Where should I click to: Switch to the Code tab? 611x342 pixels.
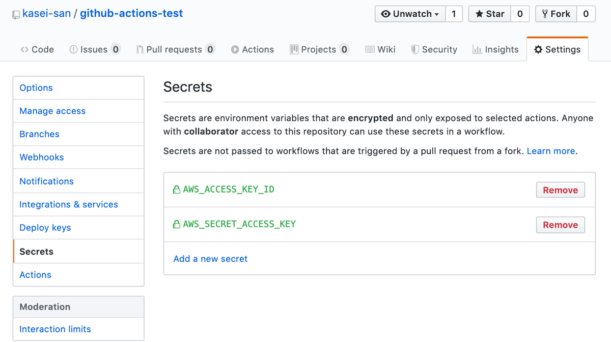[x=37, y=49]
